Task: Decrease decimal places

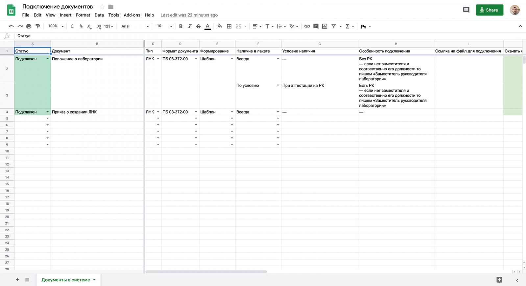Action: click(x=89, y=26)
